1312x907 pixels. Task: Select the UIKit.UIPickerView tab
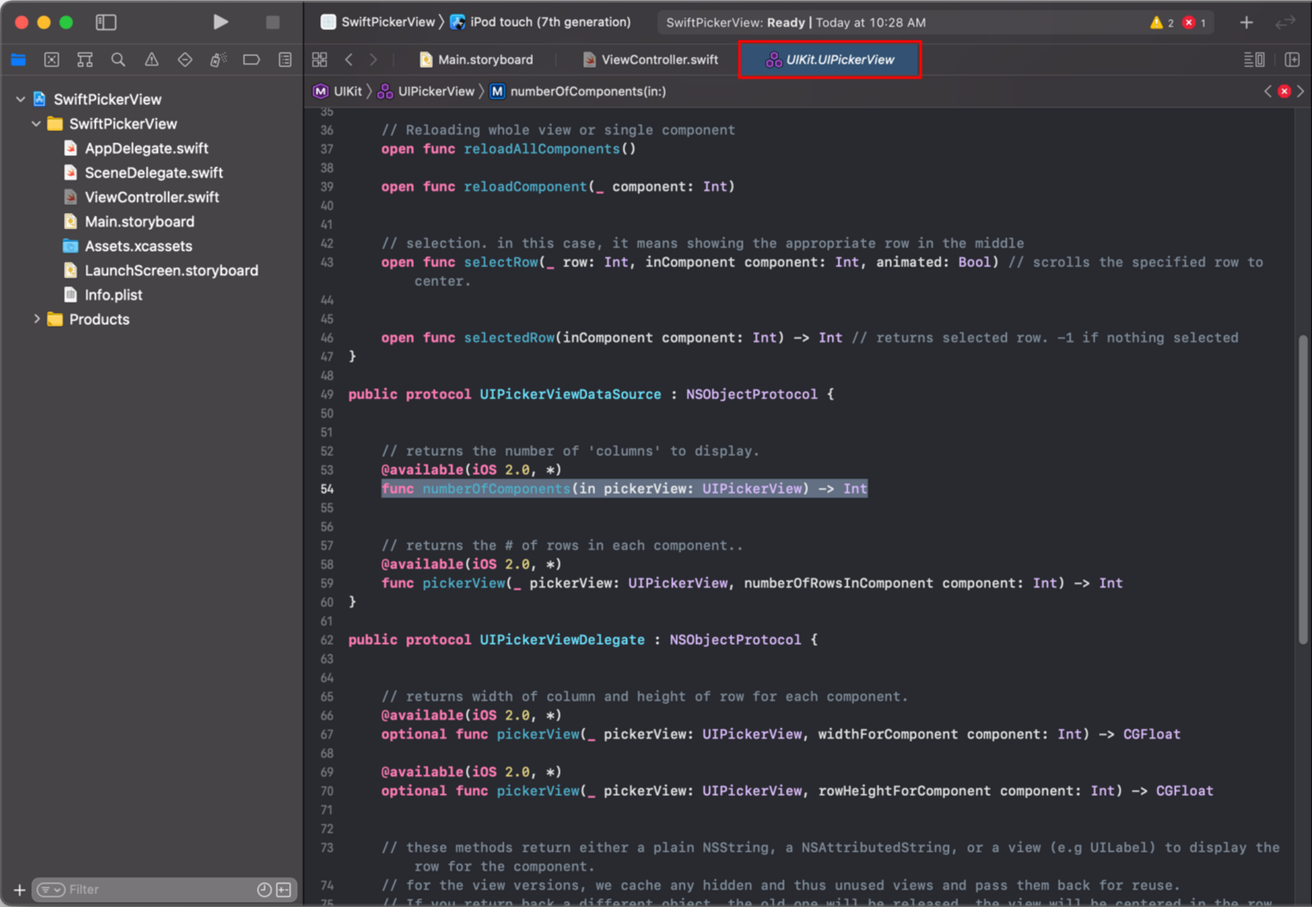[x=830, y=59]
